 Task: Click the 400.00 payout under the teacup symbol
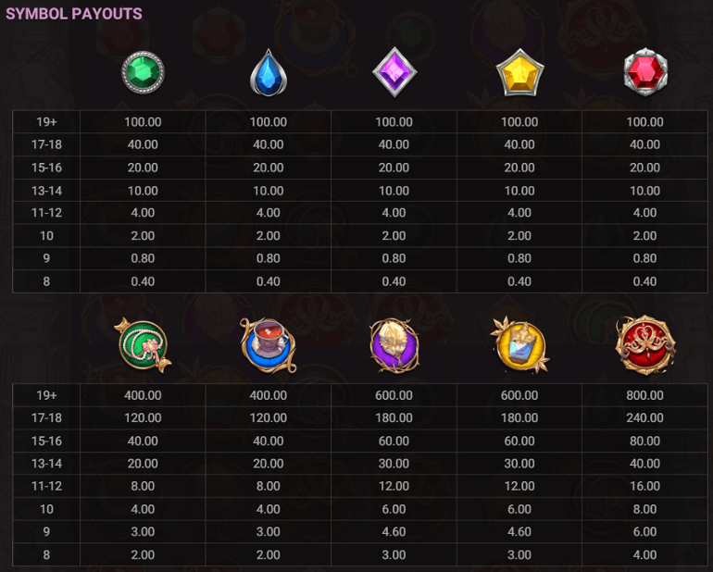pyautogui.click(x=268, y=395)
